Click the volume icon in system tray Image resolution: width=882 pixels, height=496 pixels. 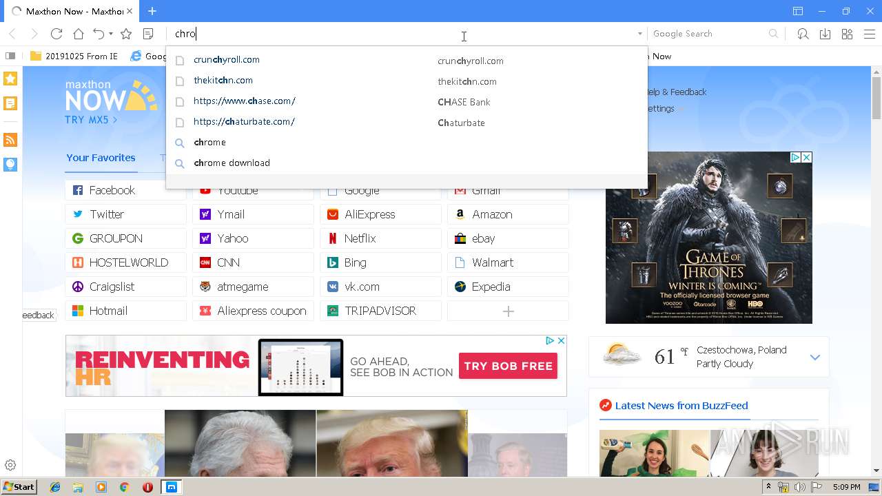click(x=799, y=487)
